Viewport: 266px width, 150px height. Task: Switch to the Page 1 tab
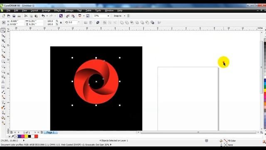click(50, 132)
